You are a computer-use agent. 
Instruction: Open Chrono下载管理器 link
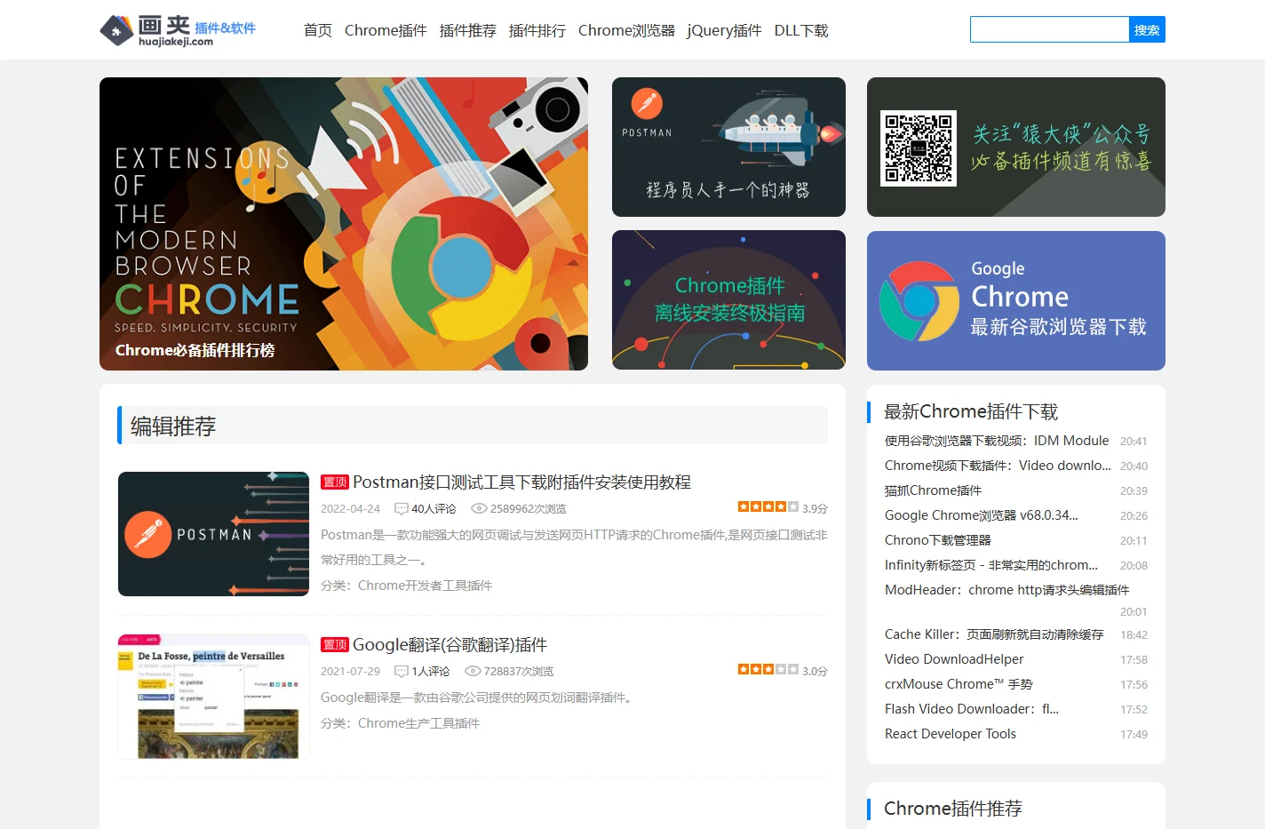(937, 540)
